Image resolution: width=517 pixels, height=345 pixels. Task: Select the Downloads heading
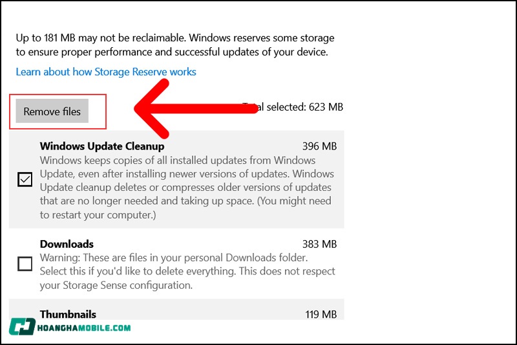pyautogui.click(x=67, y=244)
